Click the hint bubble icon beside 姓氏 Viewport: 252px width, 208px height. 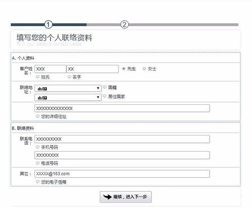tap(38, 77)
